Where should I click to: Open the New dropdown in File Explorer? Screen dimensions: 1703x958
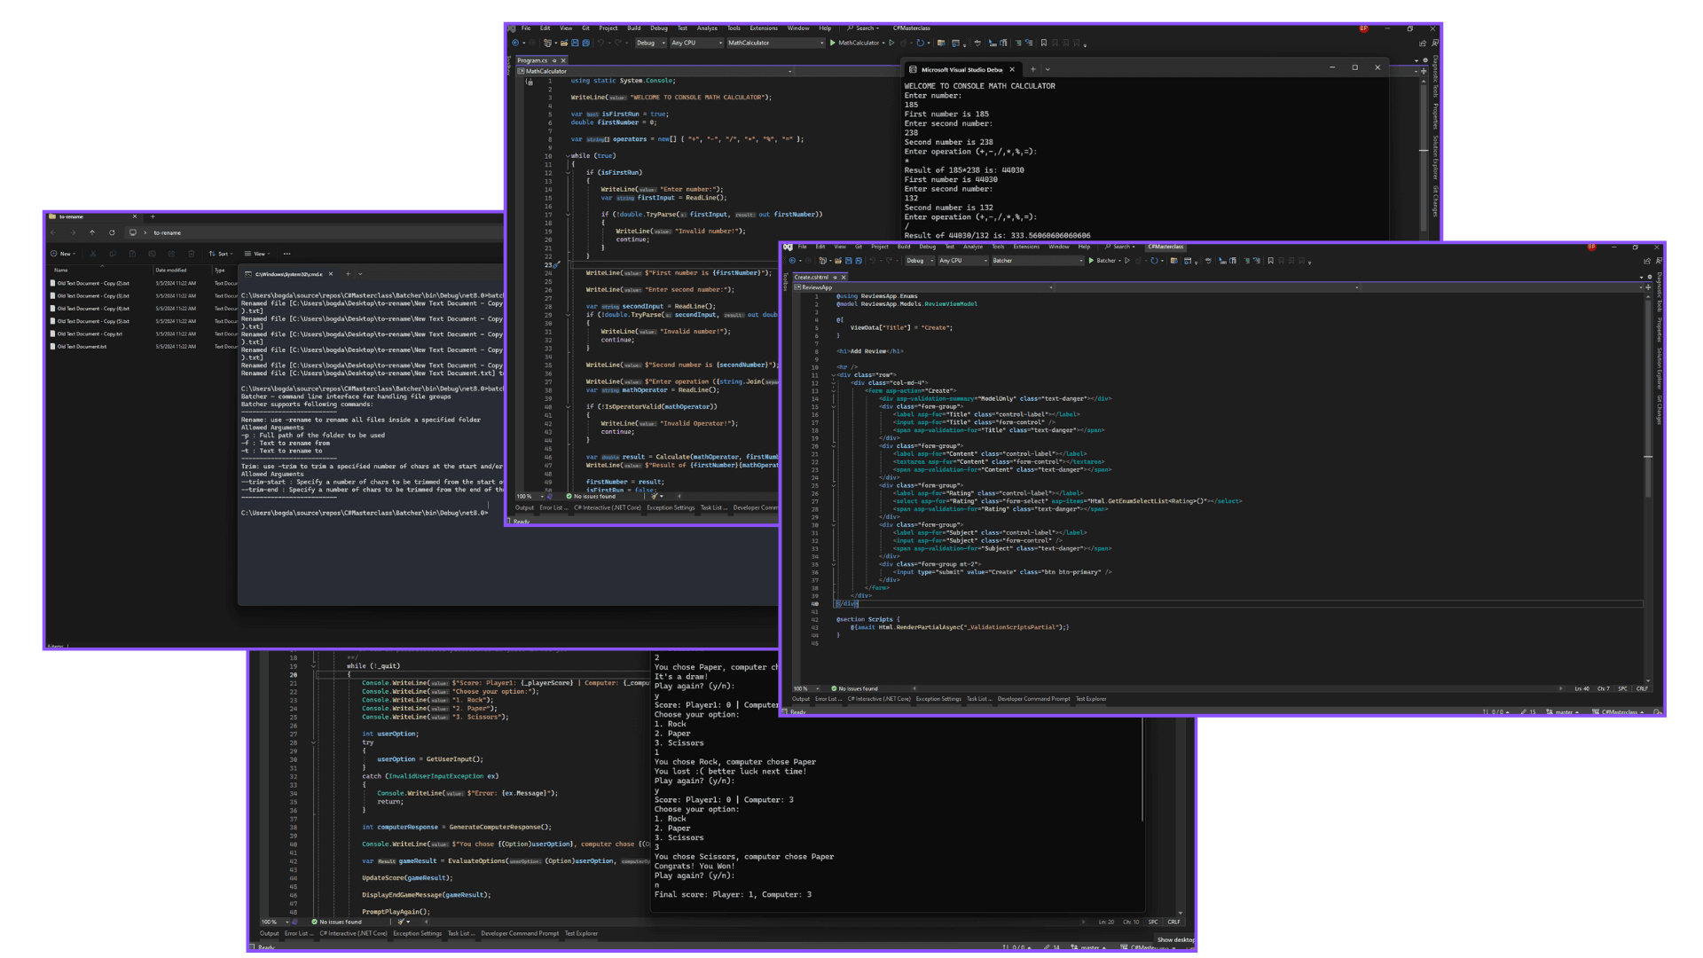coord(63,254)
